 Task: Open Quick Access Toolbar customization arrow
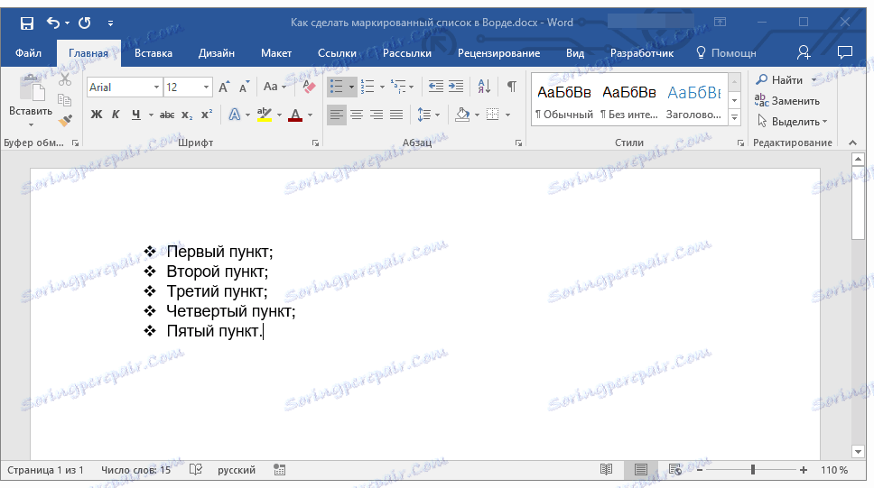[x=110, y=23]
